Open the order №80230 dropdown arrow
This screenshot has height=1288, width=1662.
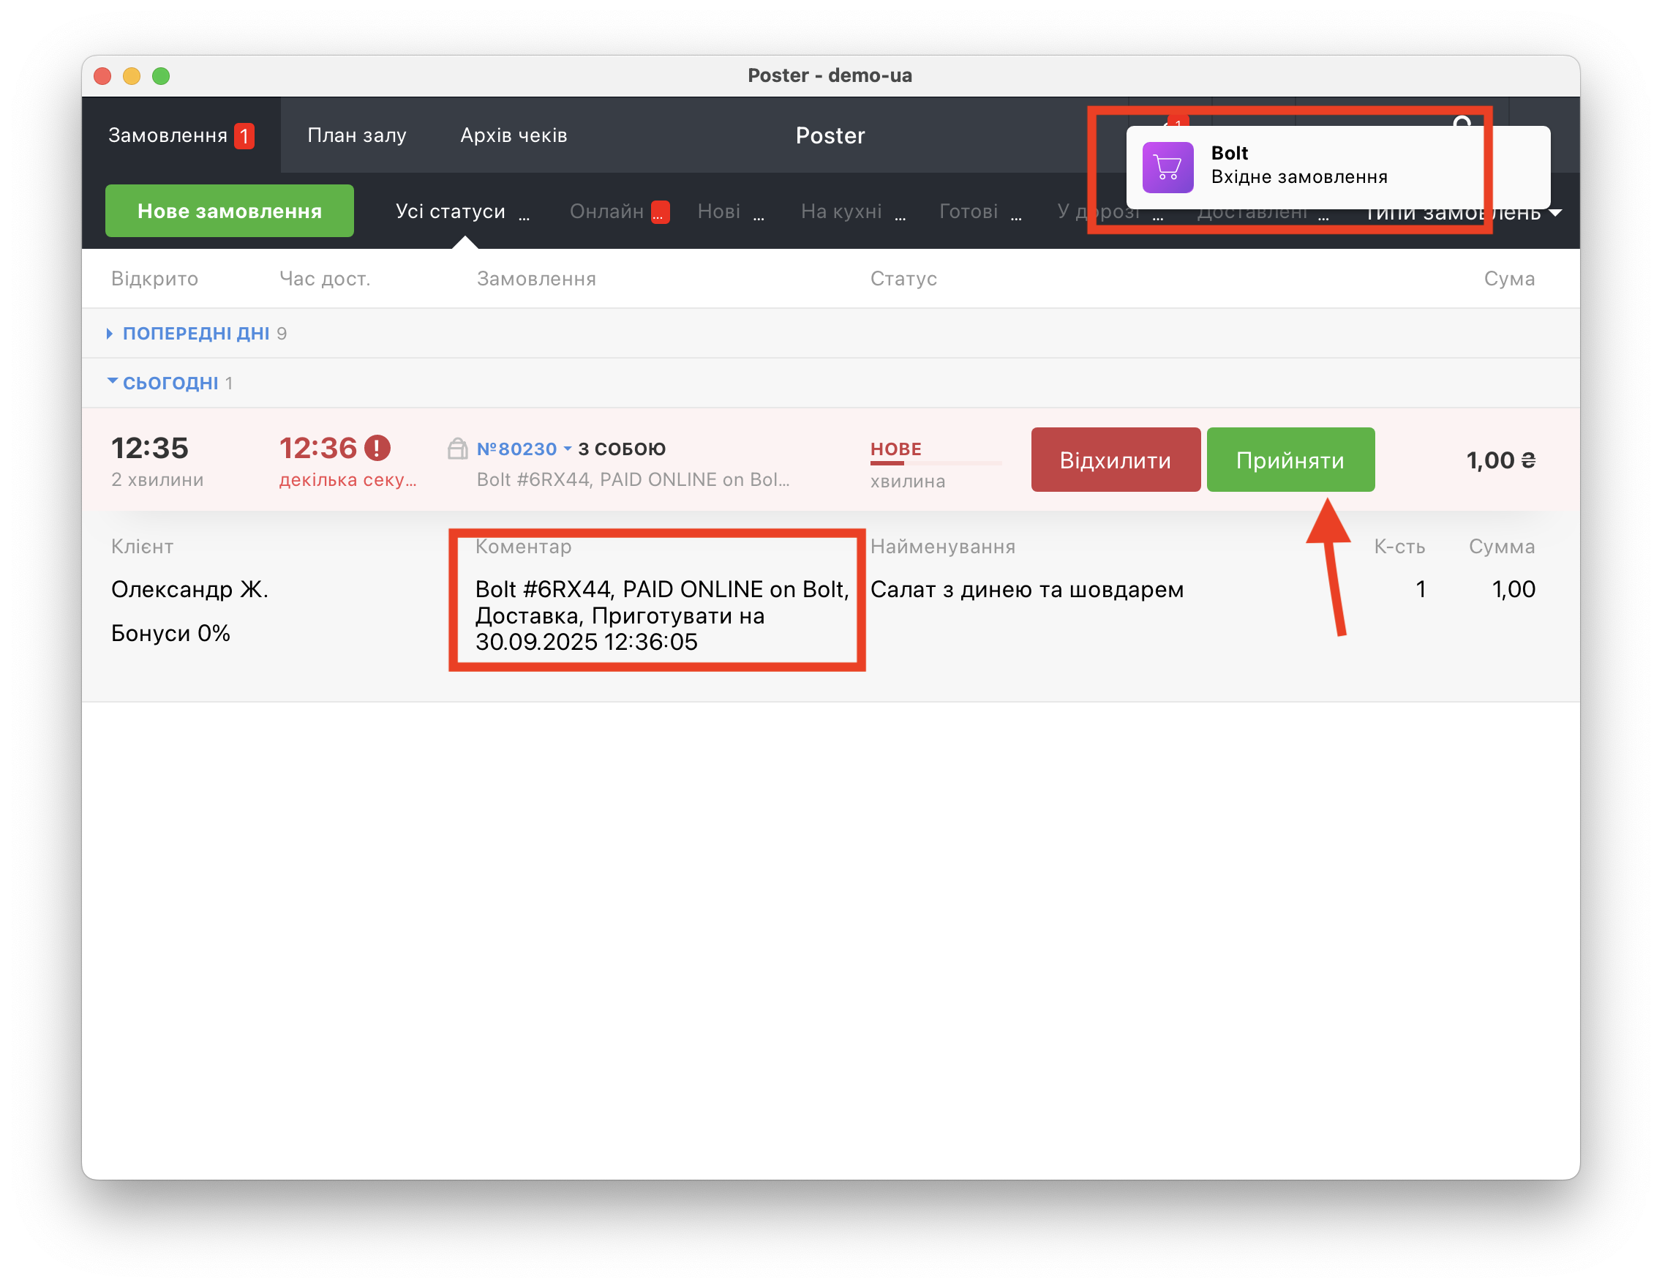pos(568,449)
